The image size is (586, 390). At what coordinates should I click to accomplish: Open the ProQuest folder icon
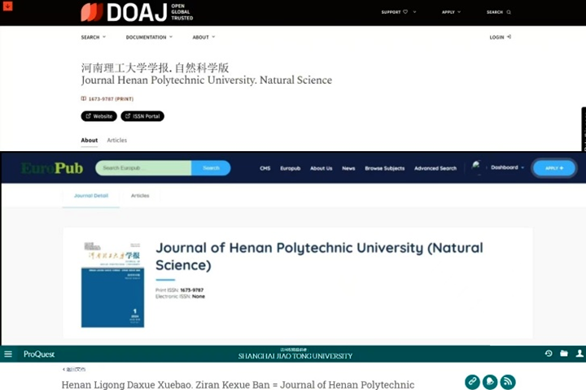pyautogui.click(x=564, y=354)
